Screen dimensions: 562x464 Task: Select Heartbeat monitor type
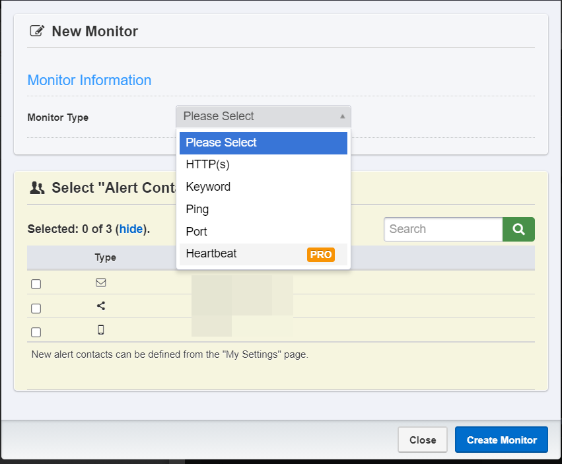pyautogui.click(x=263, y=254)
